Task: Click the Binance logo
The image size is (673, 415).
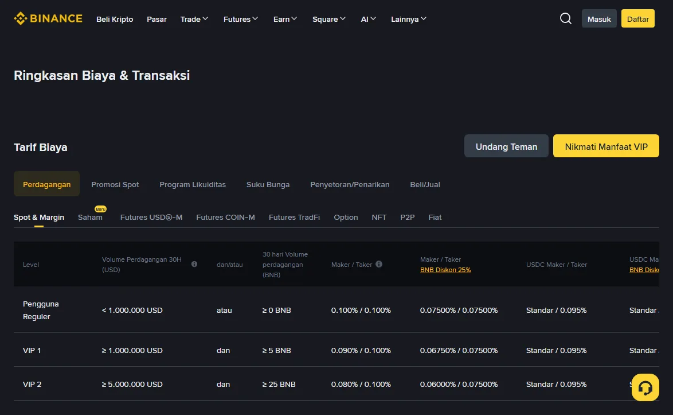Action: [x=48, y=18]
